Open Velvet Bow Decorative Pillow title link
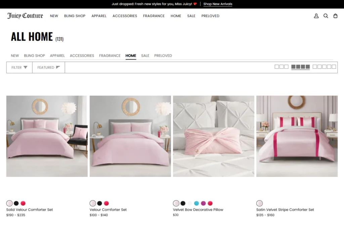 (198, 210)
